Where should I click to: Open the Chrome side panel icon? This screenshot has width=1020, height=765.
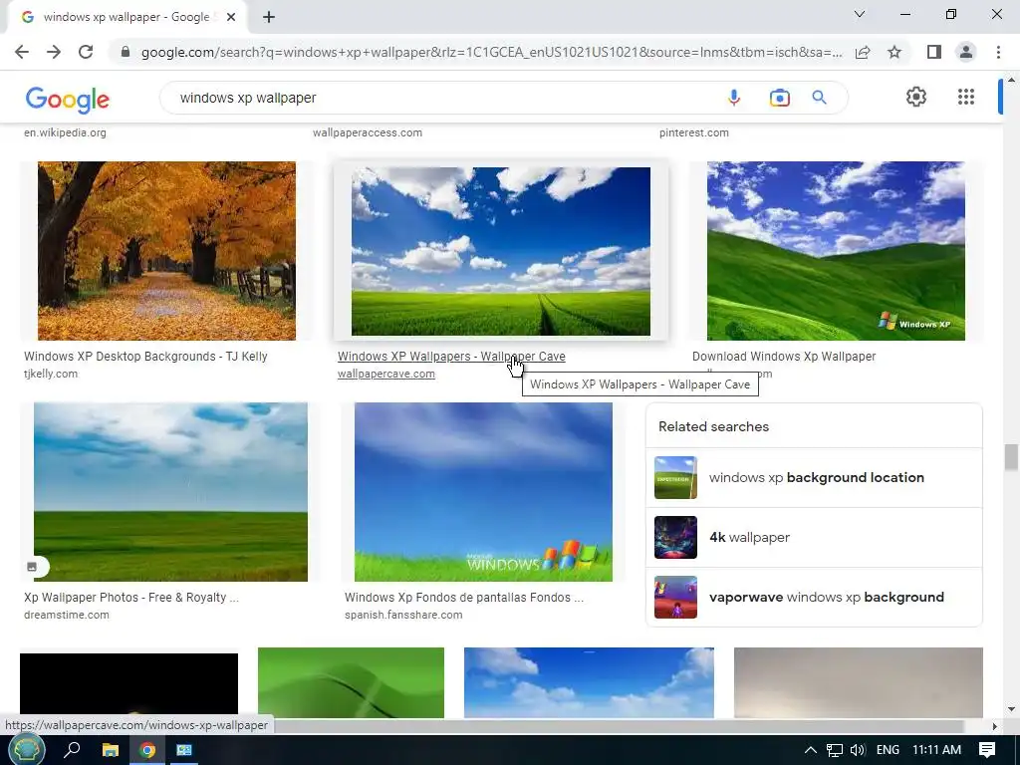tap(934, 52)
